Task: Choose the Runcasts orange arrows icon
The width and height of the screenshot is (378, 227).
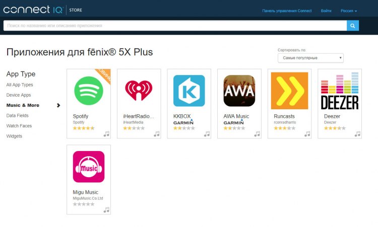Action: click(x=289, y=91)
